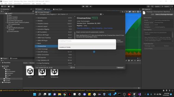The width and height of the screenshot is (174, 97).
Task: Click View in Package Manager button
Action: pyautogui.click(x=164, y=14)
